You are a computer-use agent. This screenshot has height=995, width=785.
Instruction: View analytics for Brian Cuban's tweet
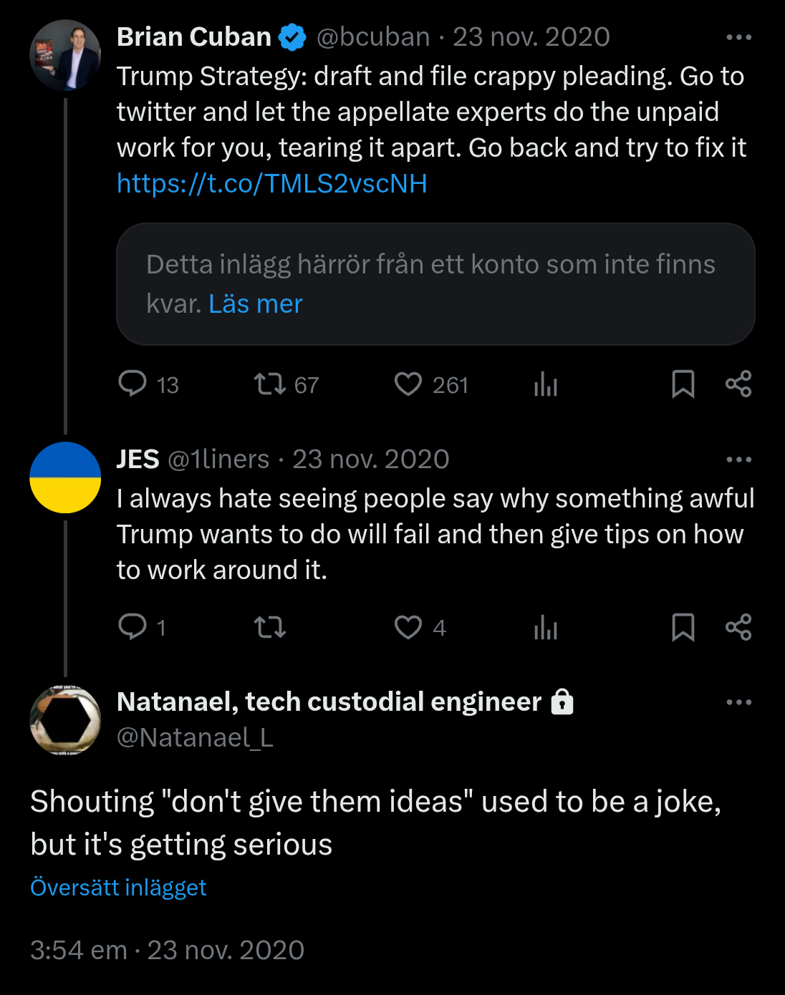pyautogui.click(x=545, y=384)
